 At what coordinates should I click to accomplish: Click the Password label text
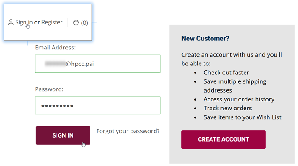[x=49, y=89]
